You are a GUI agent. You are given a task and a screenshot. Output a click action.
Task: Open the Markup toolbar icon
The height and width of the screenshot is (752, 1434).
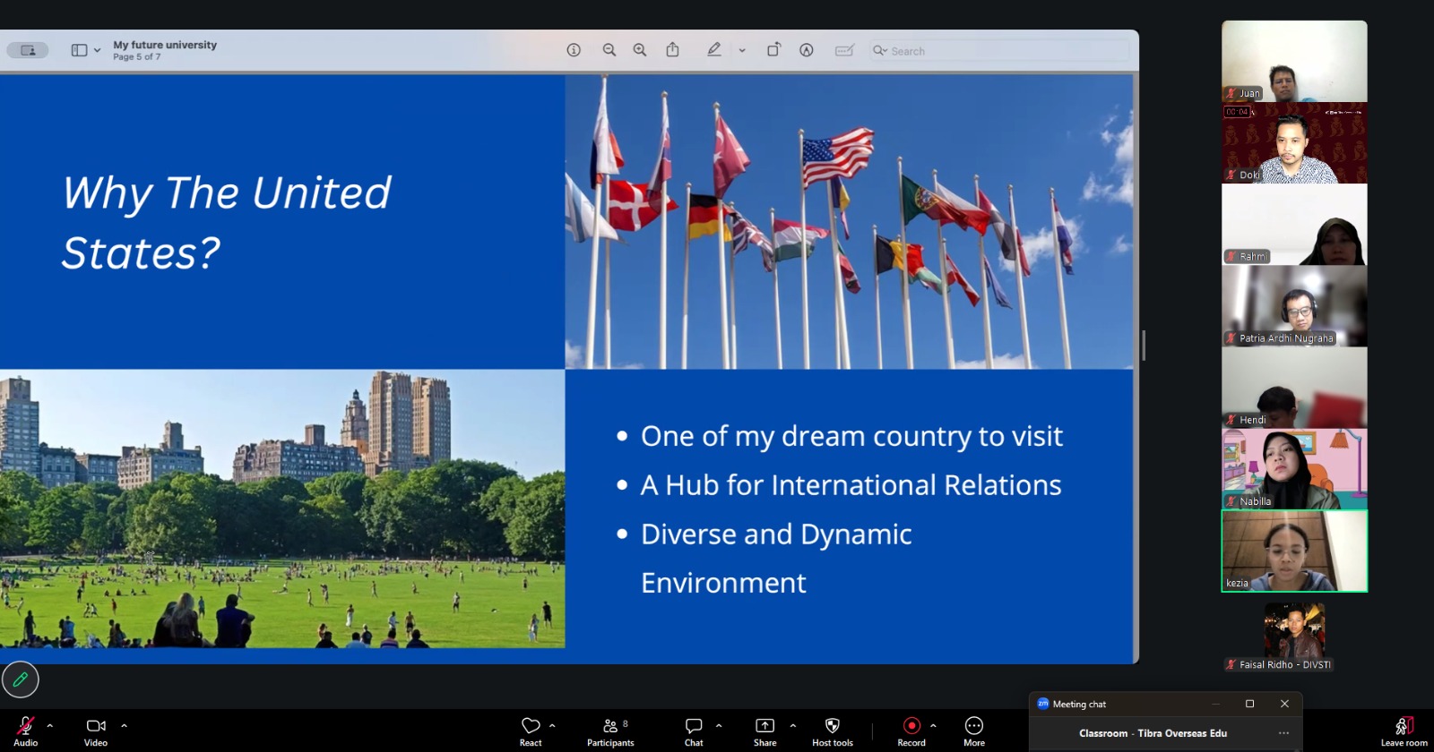coord(807,50)
